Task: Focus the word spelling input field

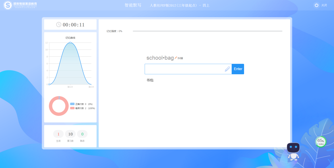Action: [x=188, y=69]
